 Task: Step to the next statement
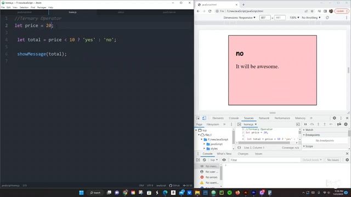(x=331, y=124)
